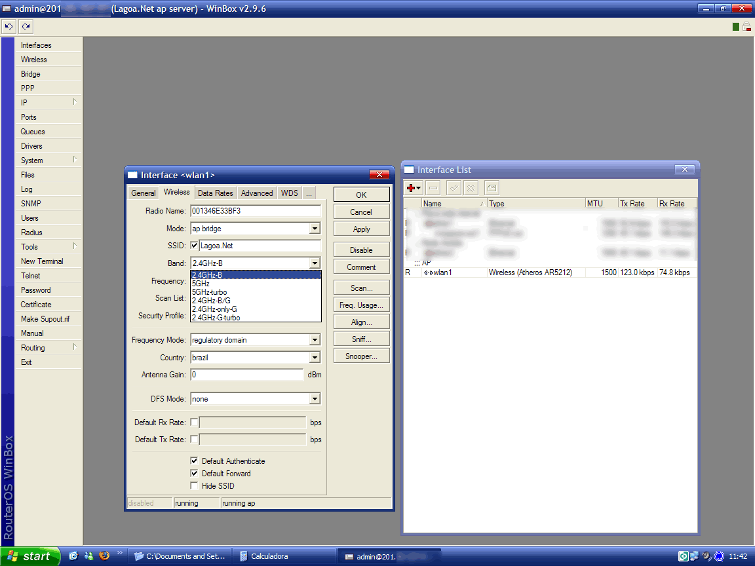This screenshot has width=755, height=566.
Task: Switch to Calculadora on the taskbar
Action: pos(284,556)
